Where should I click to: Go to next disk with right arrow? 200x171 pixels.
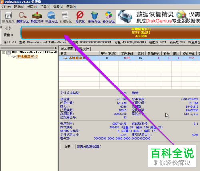click(x=10, y=28)
